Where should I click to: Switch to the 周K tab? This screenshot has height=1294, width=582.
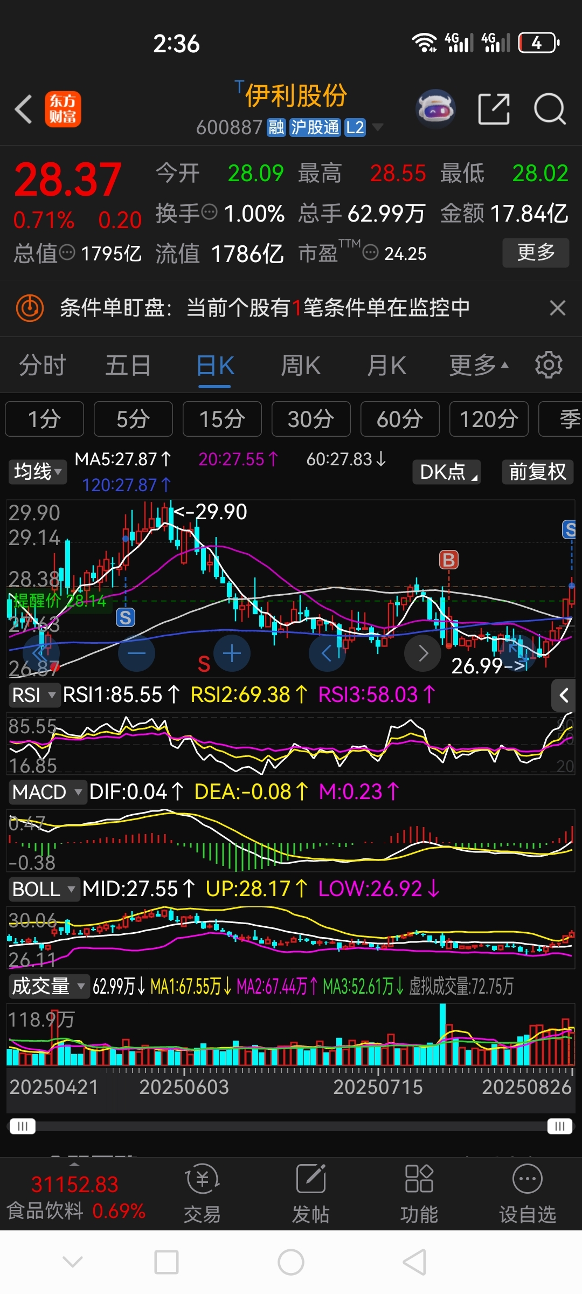301,365
